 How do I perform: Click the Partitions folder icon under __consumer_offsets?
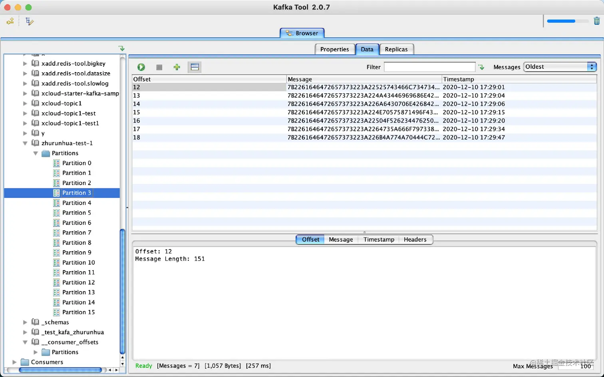click(46, 352)
